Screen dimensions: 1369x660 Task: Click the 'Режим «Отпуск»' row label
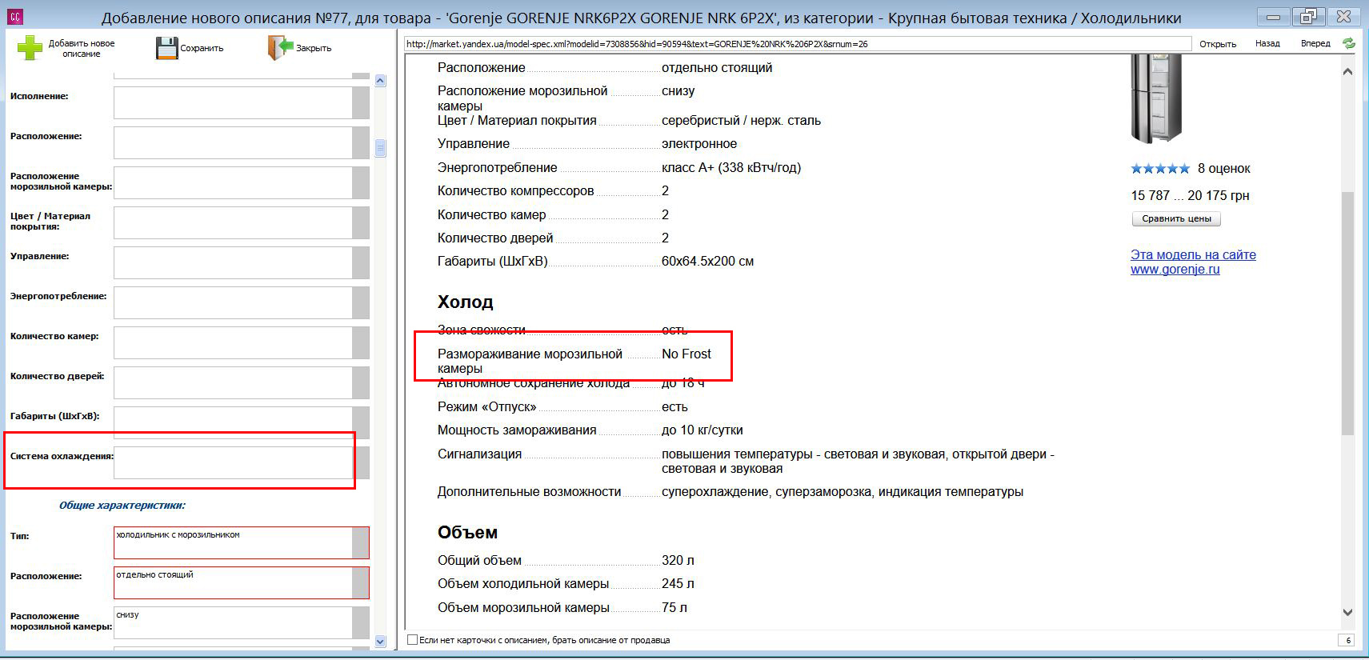(486, 407)
